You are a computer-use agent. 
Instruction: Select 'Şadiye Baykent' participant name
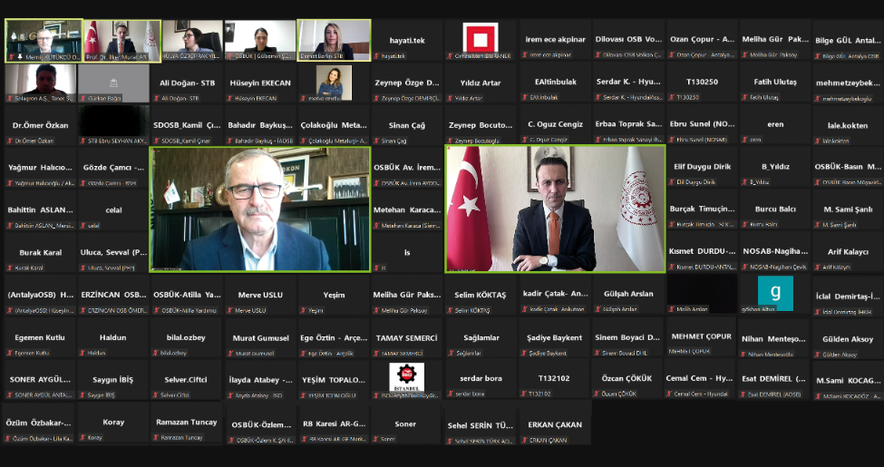[554, 337]
